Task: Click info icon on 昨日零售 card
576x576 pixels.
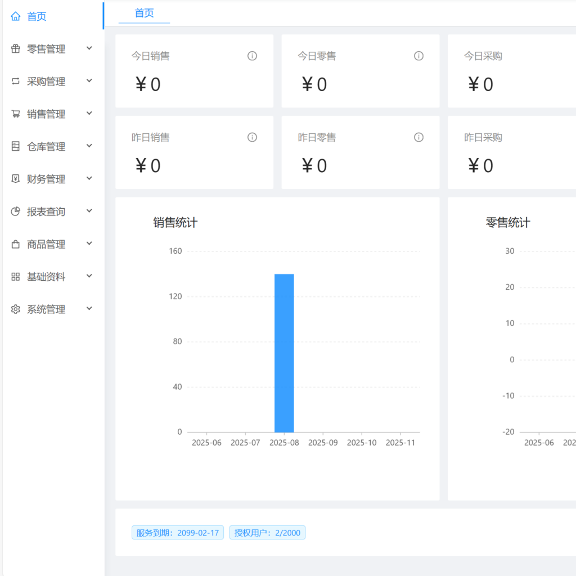Action: [418, 137]
